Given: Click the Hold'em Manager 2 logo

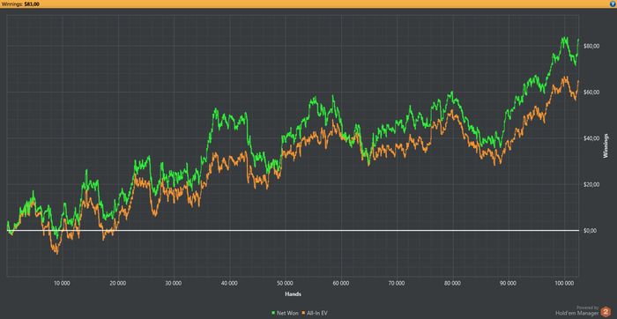Looking at the screenshot, I should (606, 312).
